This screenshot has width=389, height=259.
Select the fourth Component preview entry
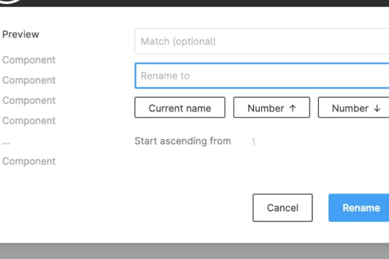(x=29, y=121)
